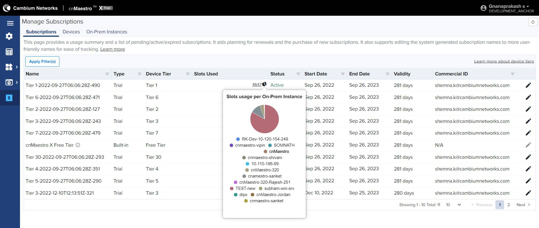Image resolution: width=539 pixels, height=228 pixels.
Task: Toggle the cnMaestro legend entry
Action: click(x=276, y=151)
